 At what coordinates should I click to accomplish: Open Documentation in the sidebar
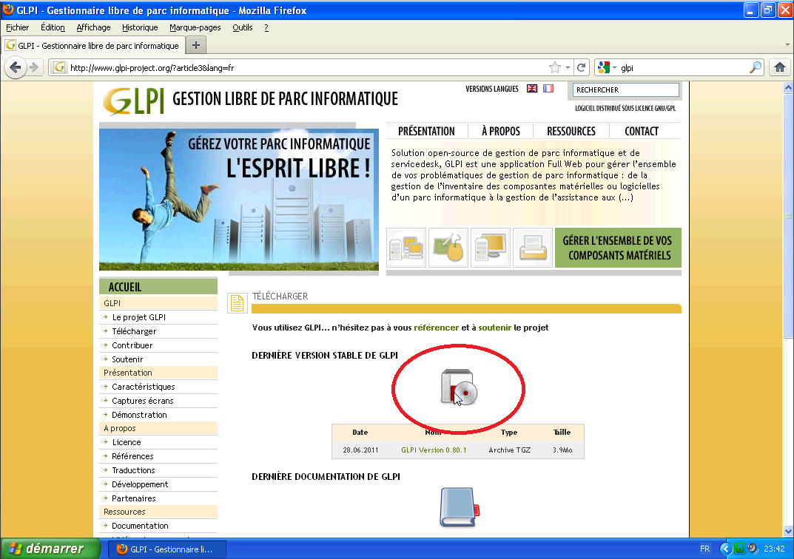141,526
